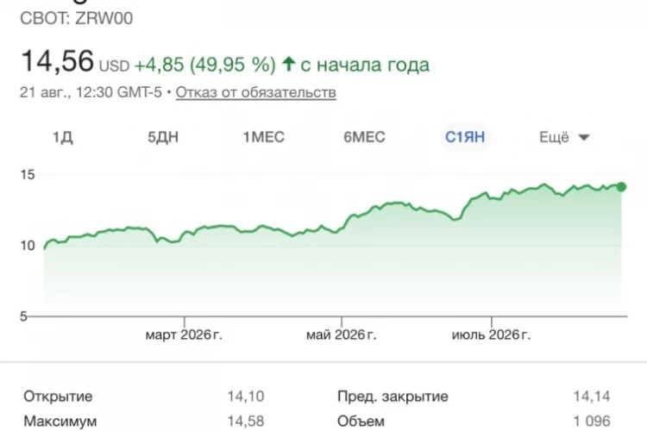647x431 pixels.
Task: Click the CBOT: ZRW00 ticker label
Action: pyautogui.click(x=76, y=19)
